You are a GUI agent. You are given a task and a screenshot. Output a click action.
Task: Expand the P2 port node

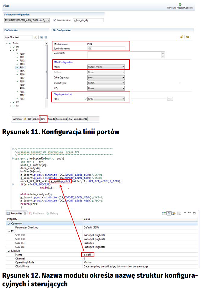10,102
